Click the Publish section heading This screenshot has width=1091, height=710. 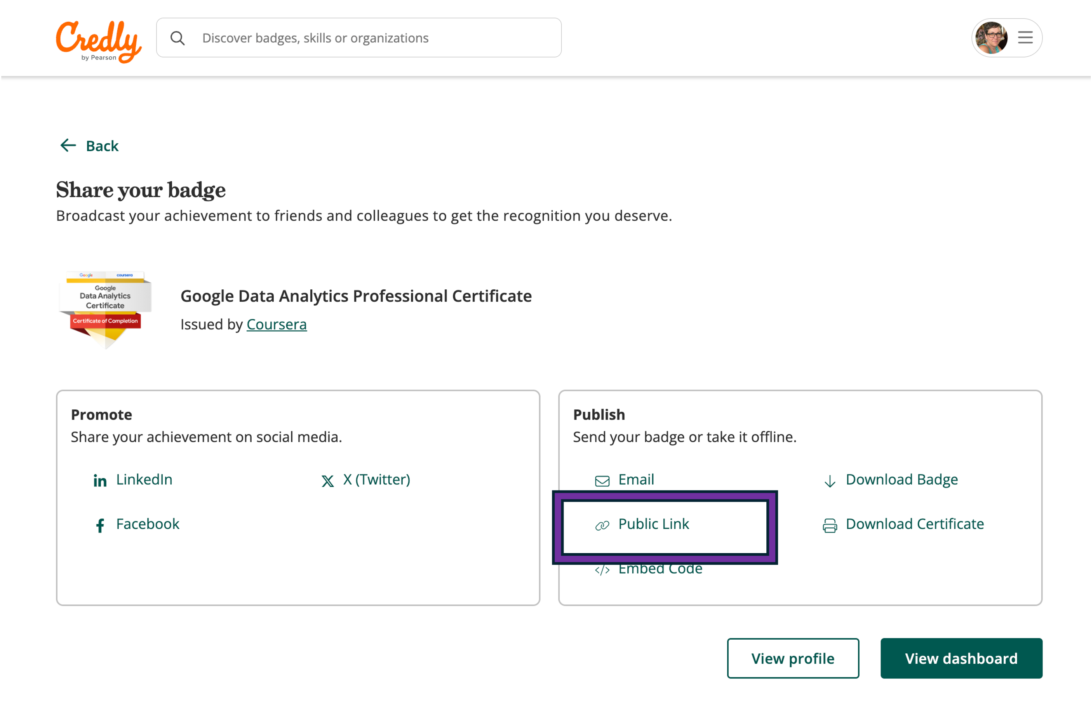(599, 414)
